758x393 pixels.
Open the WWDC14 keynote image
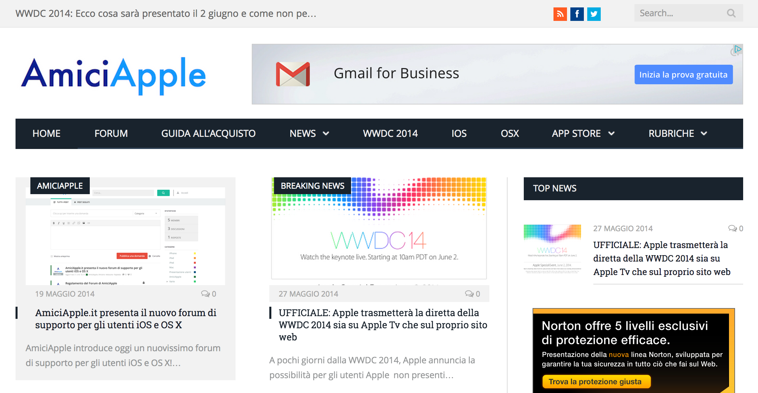click(x=379, y=231)
